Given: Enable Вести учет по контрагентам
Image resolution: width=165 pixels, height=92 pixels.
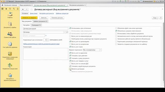Looking at the screenshot, I should (x=70, y=44).
